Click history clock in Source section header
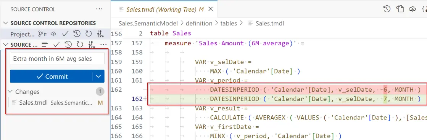427x140 pixels. click(68, 45)
